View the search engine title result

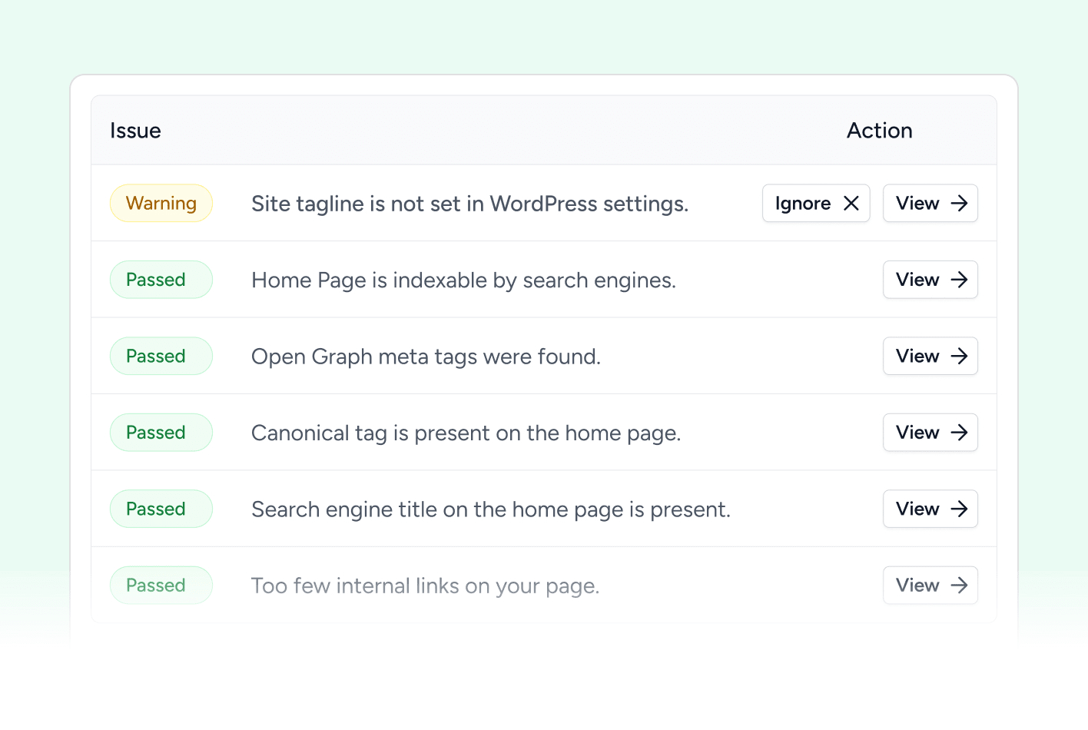pyautogui.click(x=930, y=509)
